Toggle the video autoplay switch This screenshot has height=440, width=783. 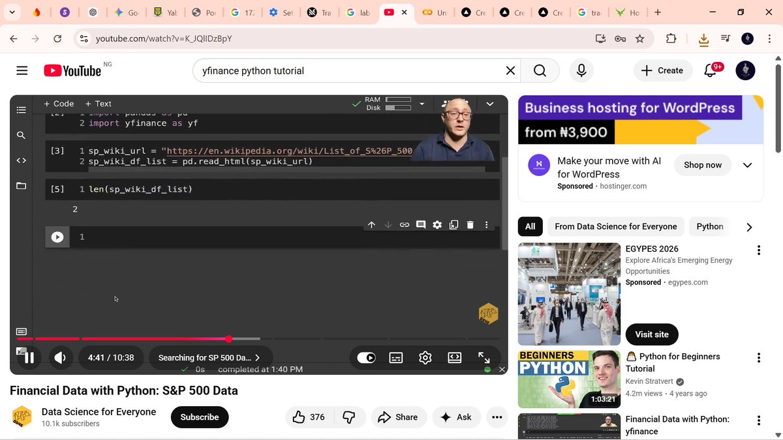367,357
